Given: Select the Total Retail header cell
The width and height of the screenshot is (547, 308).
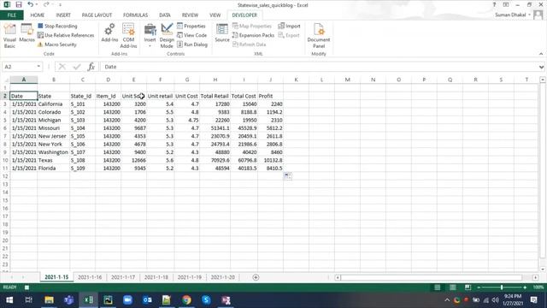Looking at the screenshot, I should pos(215,96).
